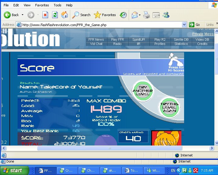This screenshot has height=175, width=218.
Task: Click the Windows Start button
Action: [x=15, y=170]
